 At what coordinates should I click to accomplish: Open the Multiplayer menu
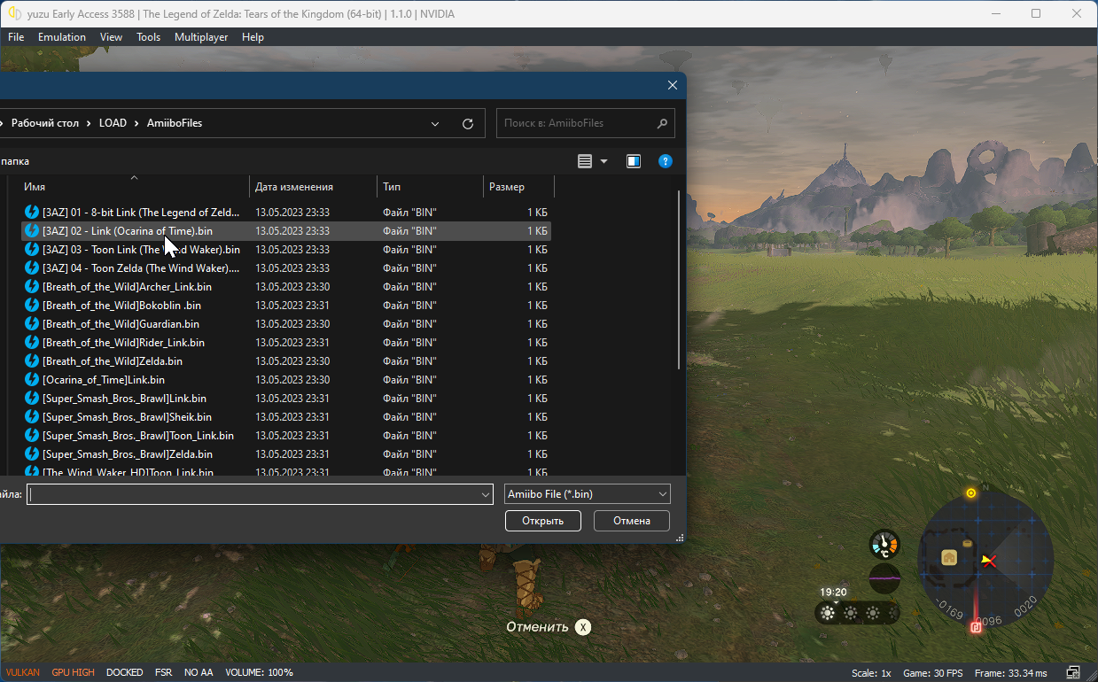click(x=201, y=37)
